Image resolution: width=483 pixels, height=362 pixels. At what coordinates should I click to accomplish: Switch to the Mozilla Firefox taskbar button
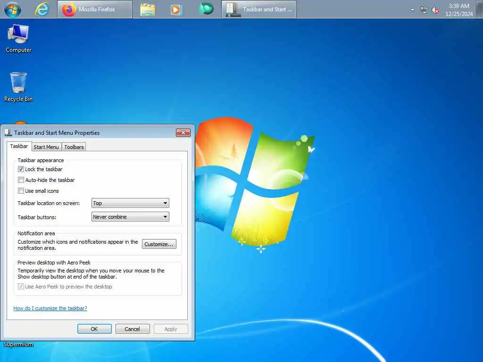coord(94,9)
